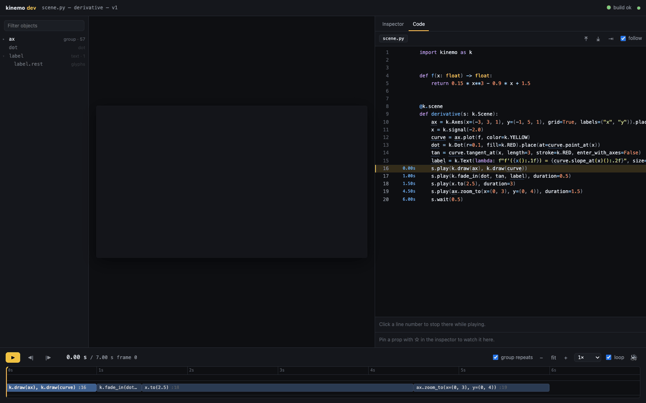The image size is (646, 403).
Task: Select the scene.py file tab
Action: (x=394, y=39)
